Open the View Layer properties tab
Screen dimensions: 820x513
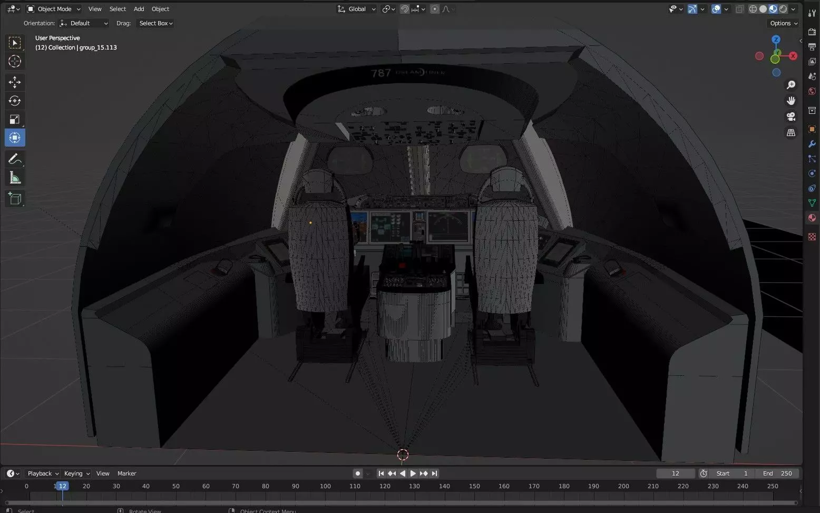coord(812,62)
